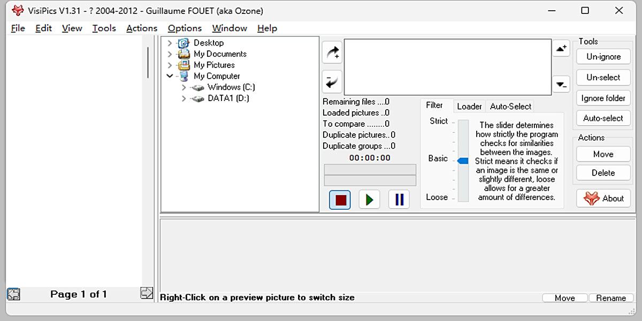
Task: Open the Tools menu
Action: point(104,28)
